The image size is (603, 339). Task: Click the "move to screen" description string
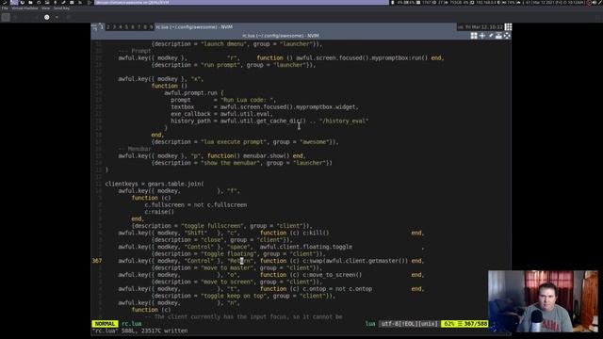[x=228, y=282]
